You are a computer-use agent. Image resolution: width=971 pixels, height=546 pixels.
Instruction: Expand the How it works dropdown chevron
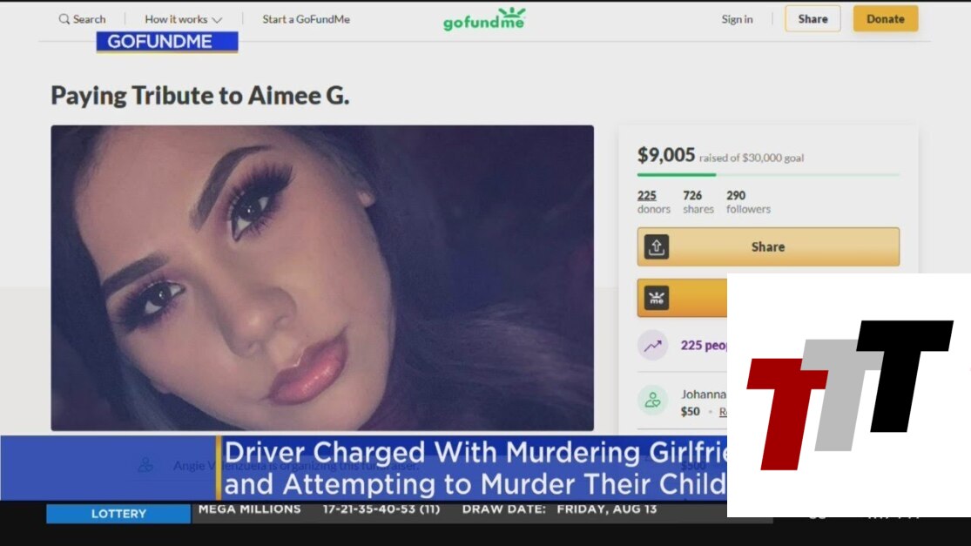217,20
